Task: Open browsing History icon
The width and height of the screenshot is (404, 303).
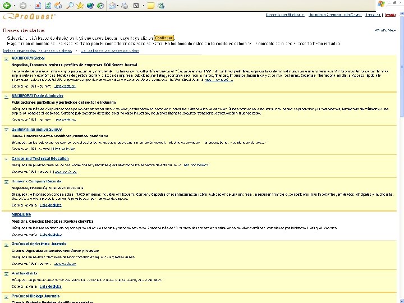Action: tap(100, 6)
